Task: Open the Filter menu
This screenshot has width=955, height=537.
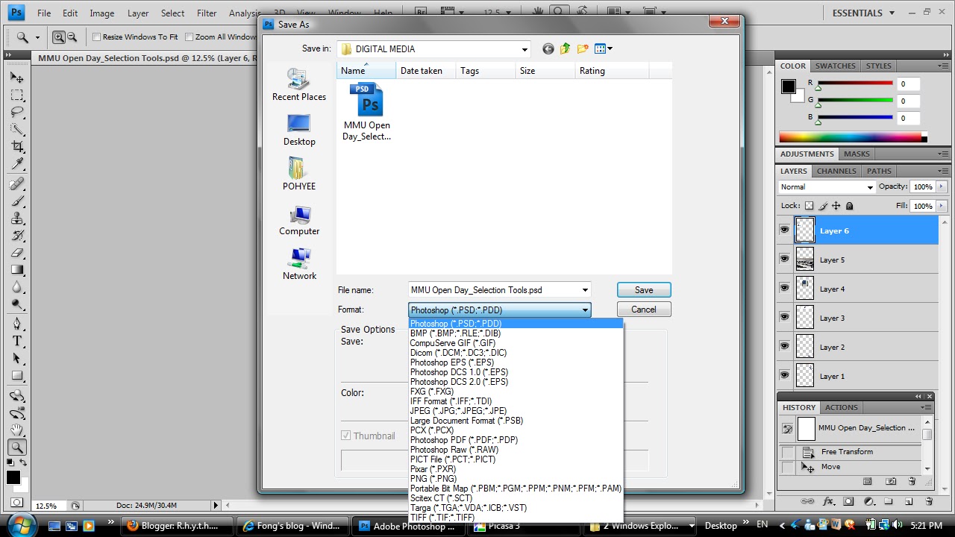Action: coord(207,13)
